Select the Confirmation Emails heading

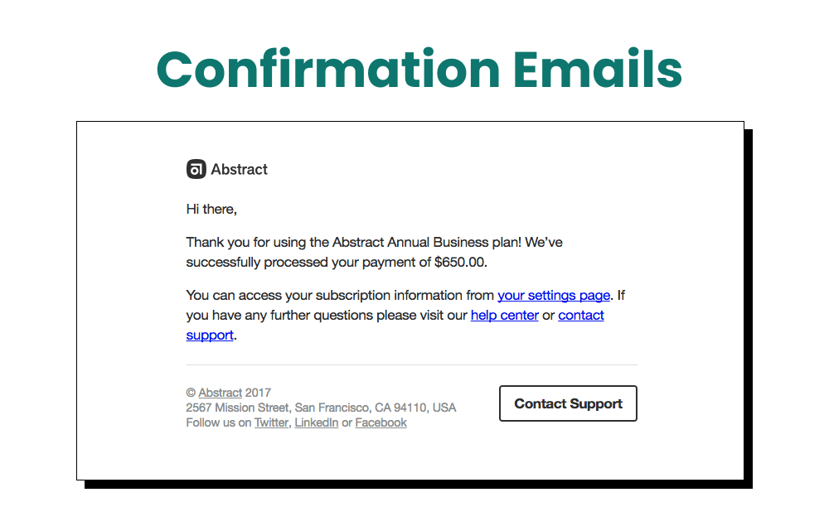pos(419,70)
